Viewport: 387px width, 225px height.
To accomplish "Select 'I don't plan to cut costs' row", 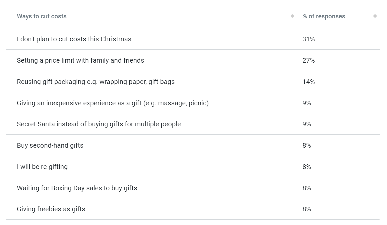I will click(74, 39).
